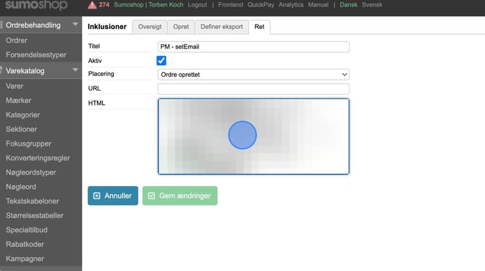Open the Frontend link
The image size is (485, 271).
230,4
